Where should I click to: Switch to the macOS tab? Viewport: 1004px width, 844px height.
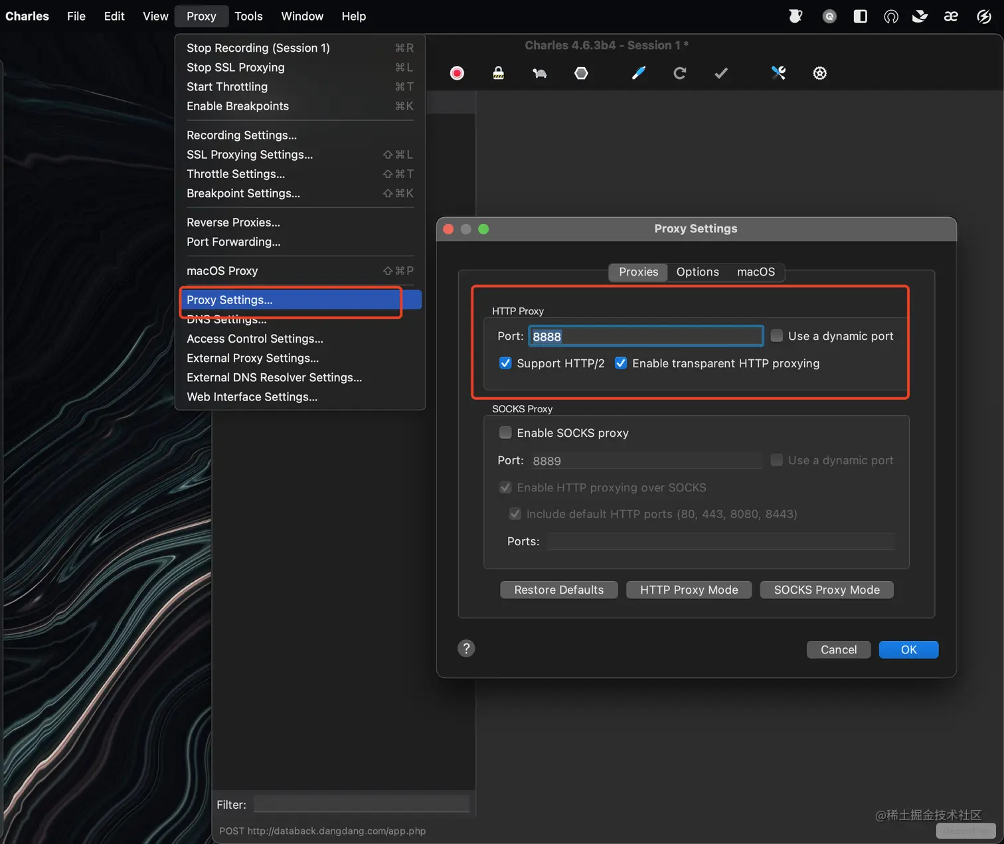click(756, 272)
